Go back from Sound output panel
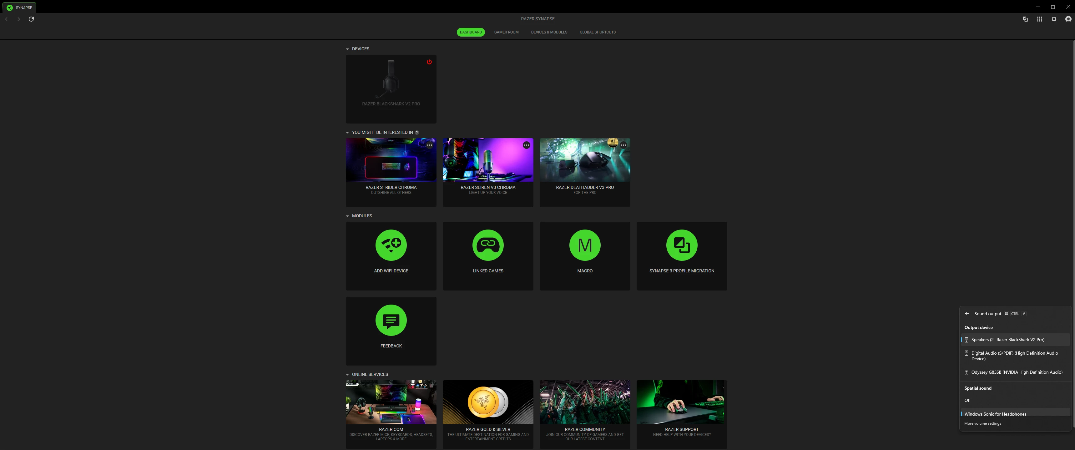1075x450 pixels. pyautogui.click(x=966, y=313)
